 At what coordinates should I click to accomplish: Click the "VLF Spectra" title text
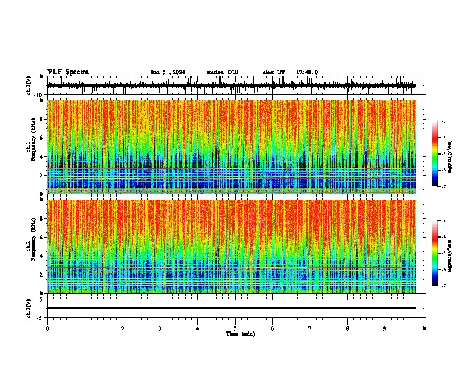pyautogui.click(x=68, y=72)
